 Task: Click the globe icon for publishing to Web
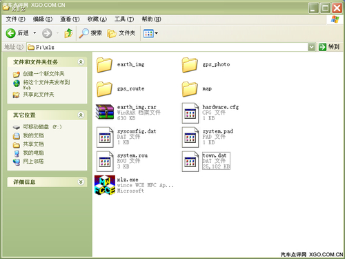[x=17, y=84]
